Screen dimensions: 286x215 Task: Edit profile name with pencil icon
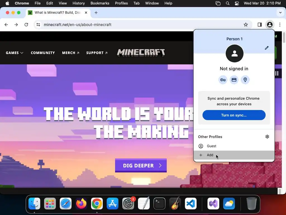[266, 48]
